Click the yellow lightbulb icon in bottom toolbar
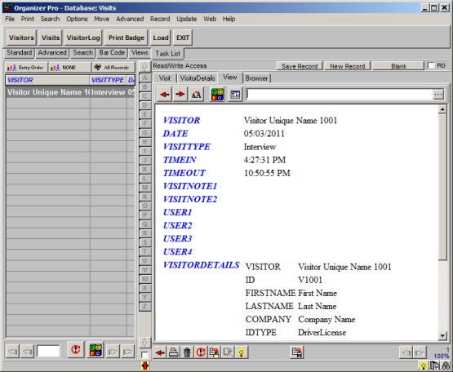This screenshot has width=453, height=372. pos(242,352)
